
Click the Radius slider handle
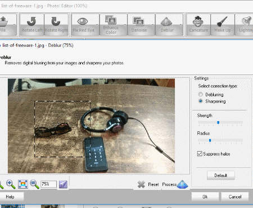210,140
